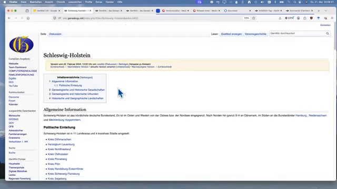Open the Lesezeichen menu

point(75,2)
